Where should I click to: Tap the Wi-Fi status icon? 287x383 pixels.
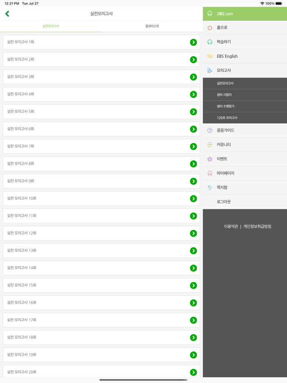click(262, 3)
